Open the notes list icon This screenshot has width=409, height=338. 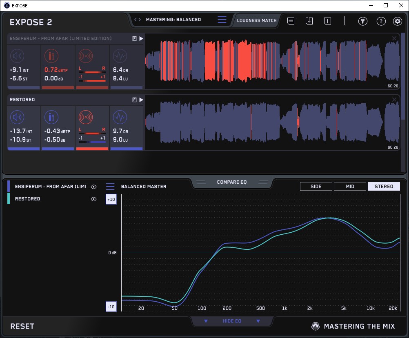pyautogui.click(x=291, y=21)
